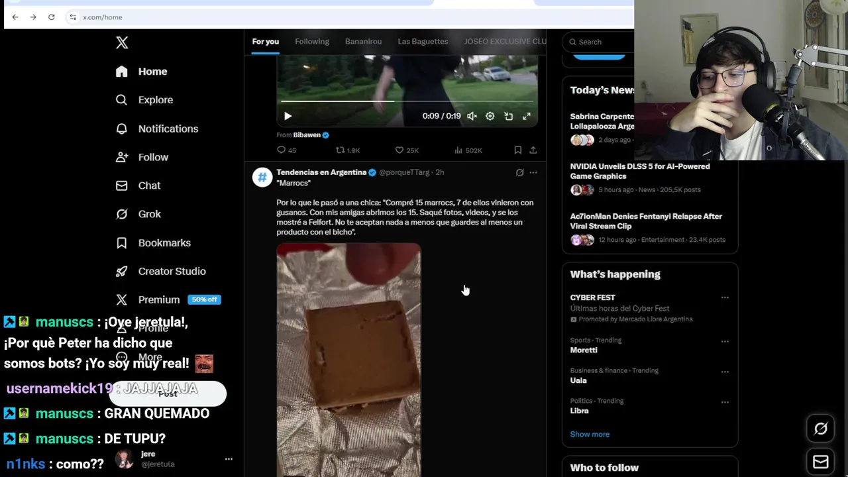Open the floating messages envelope button
848x477 pixels.
(x=820, y=462)
